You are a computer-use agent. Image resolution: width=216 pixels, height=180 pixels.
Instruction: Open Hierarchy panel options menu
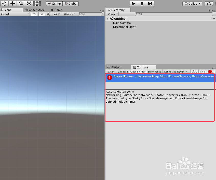214,11
